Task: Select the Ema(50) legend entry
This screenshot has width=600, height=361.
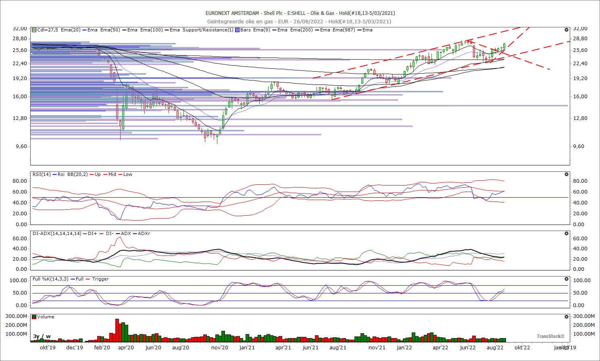Action: 110,30
